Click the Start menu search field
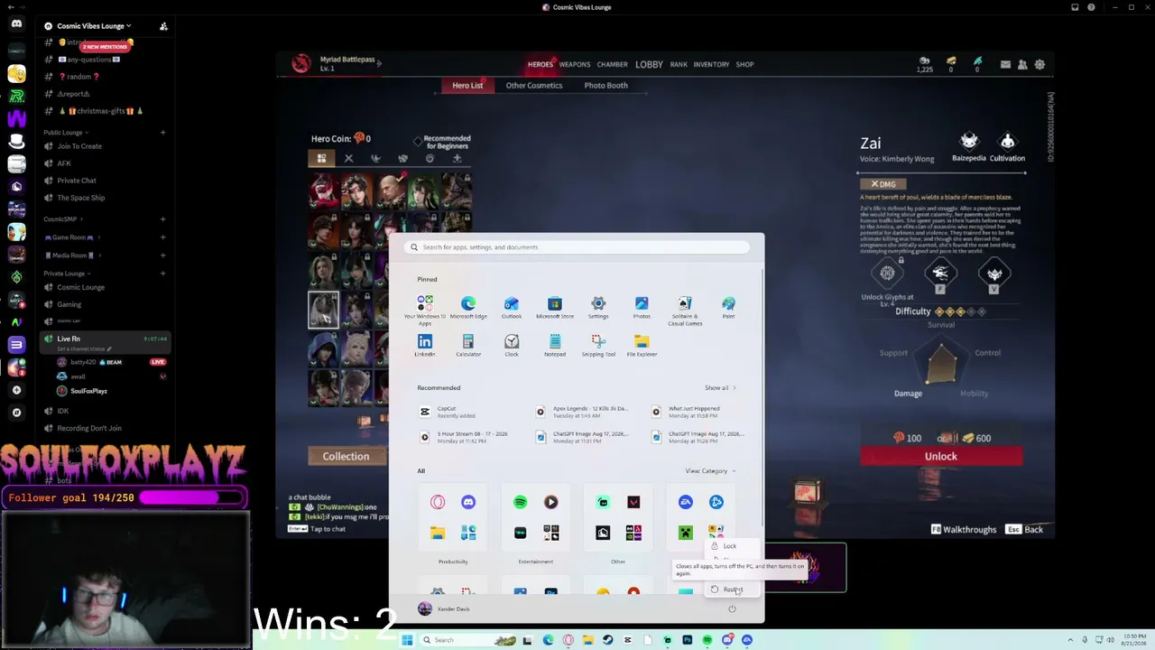This screenshot has width=1155, height=650. tap(577, 247)
